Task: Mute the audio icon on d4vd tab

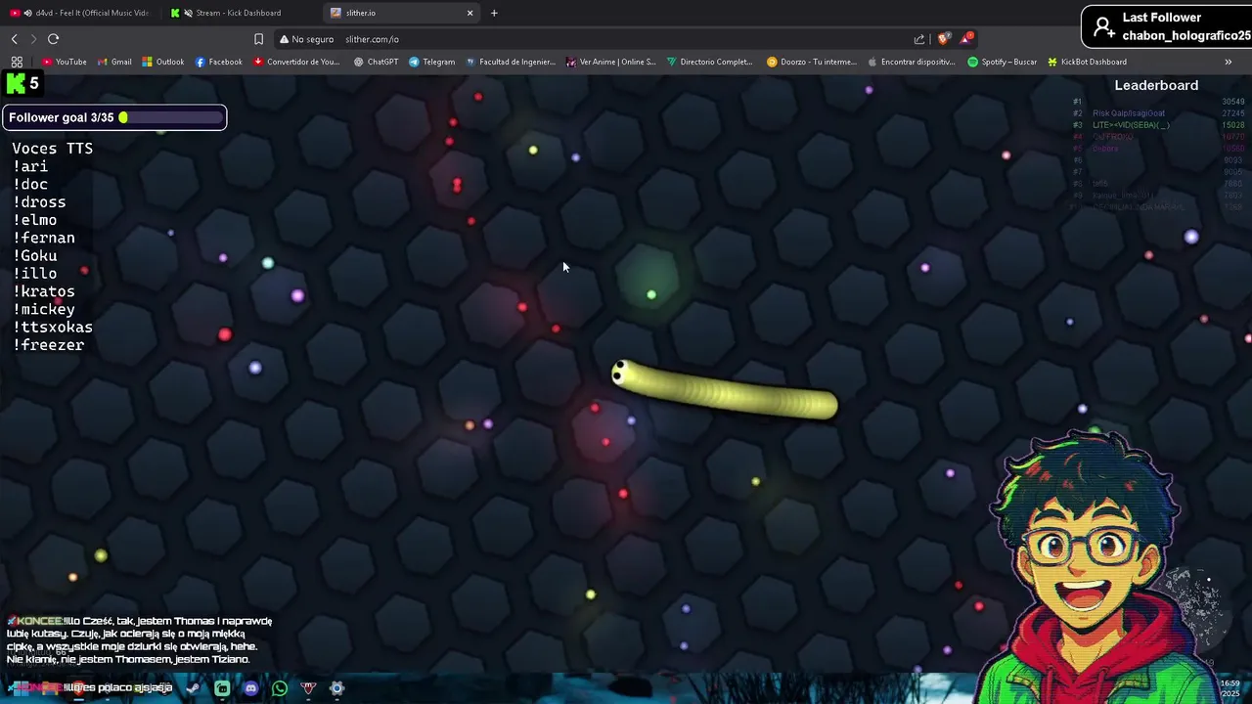Action: click(x=27, y=13)
